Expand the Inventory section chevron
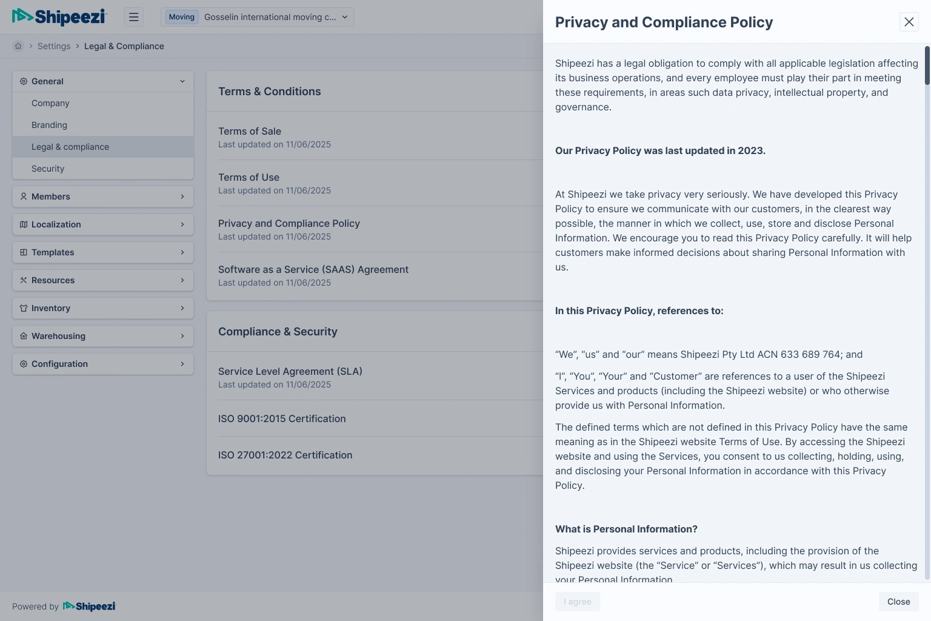Image resolution: width=931 pixels, height=621 pixels. [182, 308]
